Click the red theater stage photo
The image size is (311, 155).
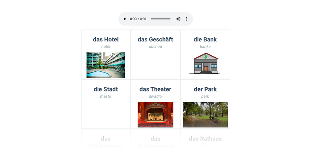pos(155,115)
